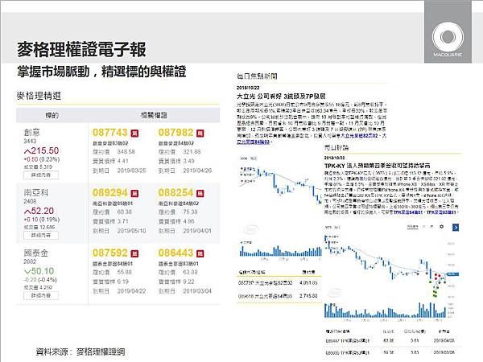The height and width of the screenshot is (362, 483).
Task: Open detail button under 創意 3443
Action: pos(41,175)
